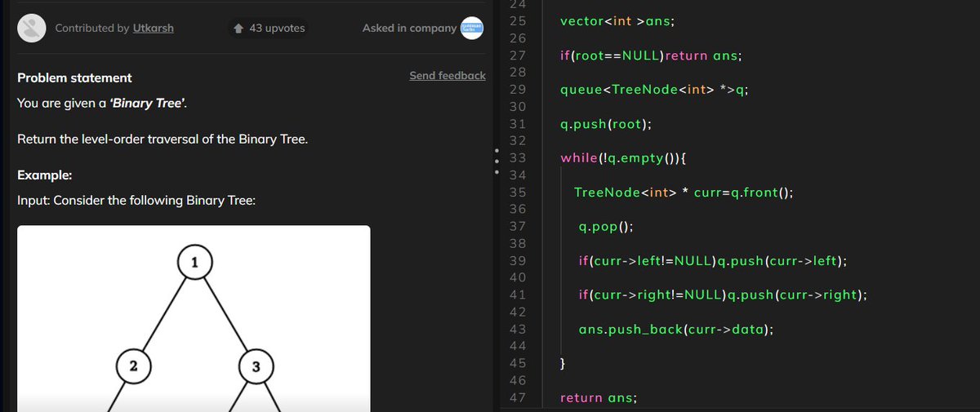Click tree node 3 in the diagram
Image resolution: width=980 pixels, height=412 pixels.
pyautogui.click(x=256, y=366)
